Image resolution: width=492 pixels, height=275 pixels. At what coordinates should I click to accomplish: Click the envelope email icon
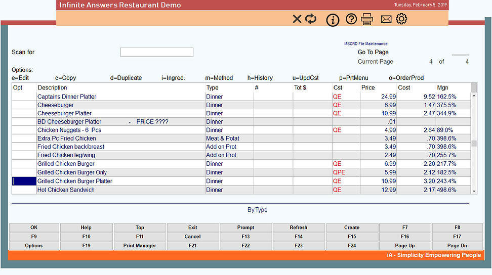(386, 19)
